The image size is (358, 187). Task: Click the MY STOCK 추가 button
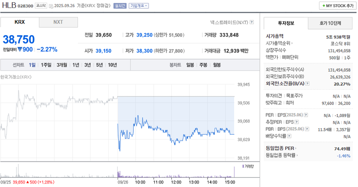click(x=338, y=6)
